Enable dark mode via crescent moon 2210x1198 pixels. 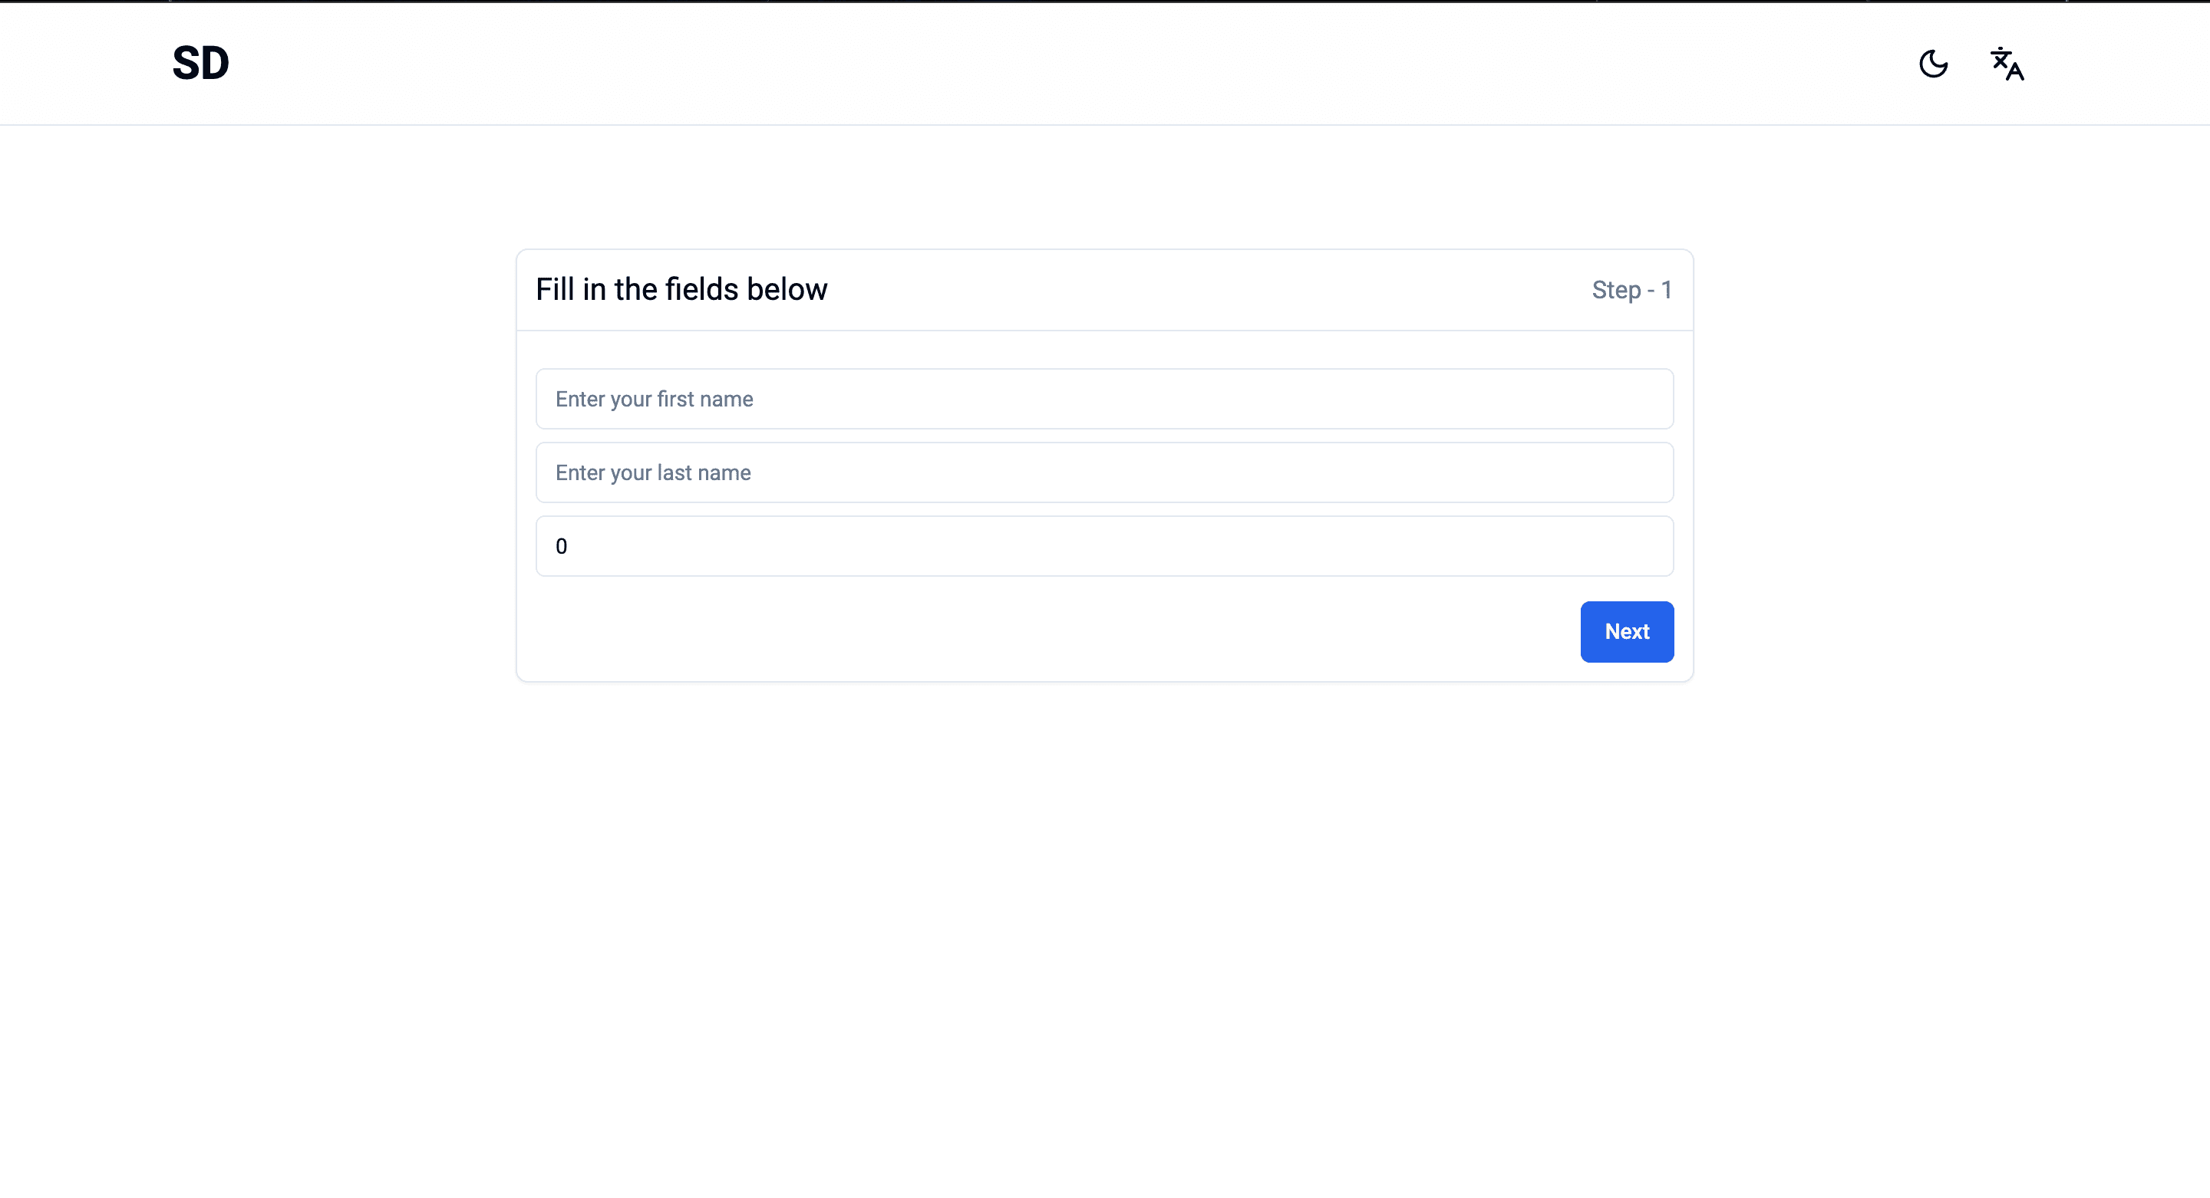[x=1934, y=64]
